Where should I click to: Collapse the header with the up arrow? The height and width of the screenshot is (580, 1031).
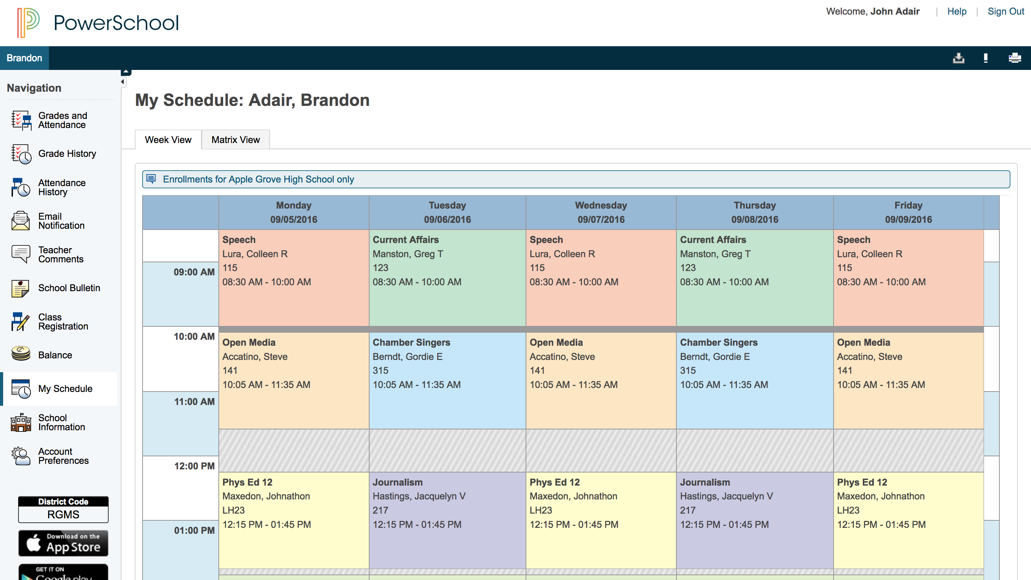[126, 72]
